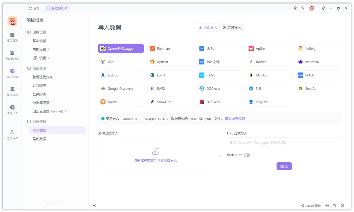Viewport: 354px width, 212px height.
Task: Select .har 文件 import format
Action: (x=220, y=62)
